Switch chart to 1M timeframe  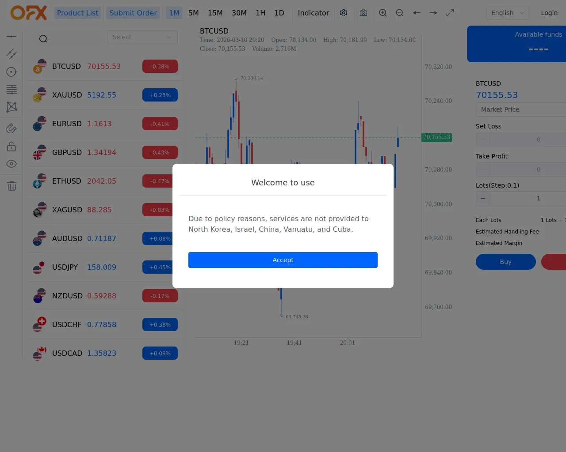click(174, 13)
